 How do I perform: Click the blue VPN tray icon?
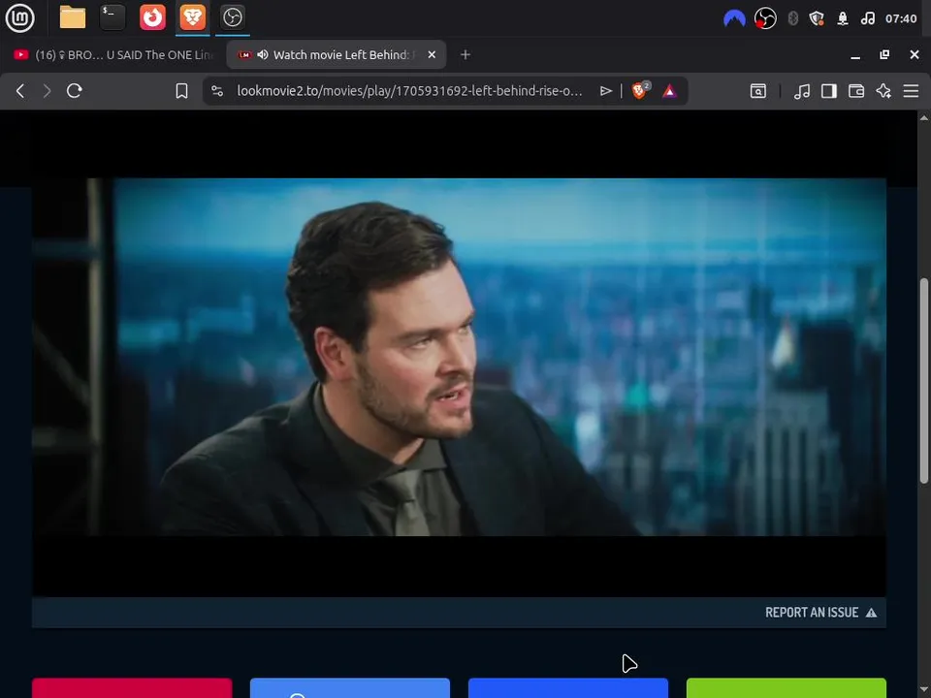(x=734, y=19)
